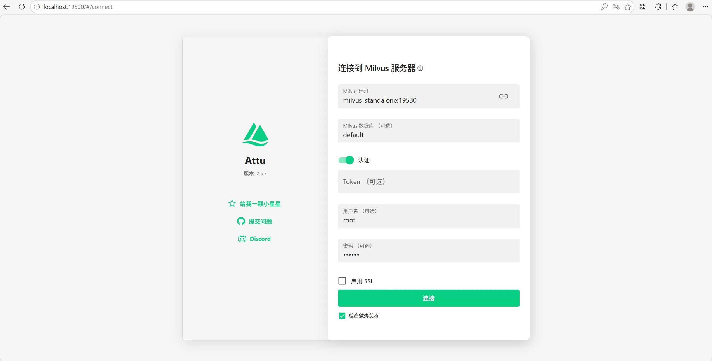712x361 pixels.
Task: Click the star icon beside 给我一颗小星星
Action: click(x=232, y=203)
